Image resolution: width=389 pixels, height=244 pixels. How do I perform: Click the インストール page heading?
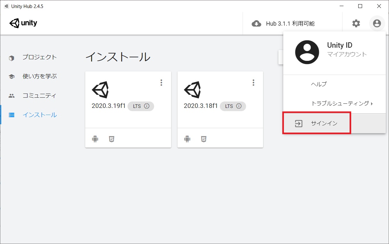point(118,57)
